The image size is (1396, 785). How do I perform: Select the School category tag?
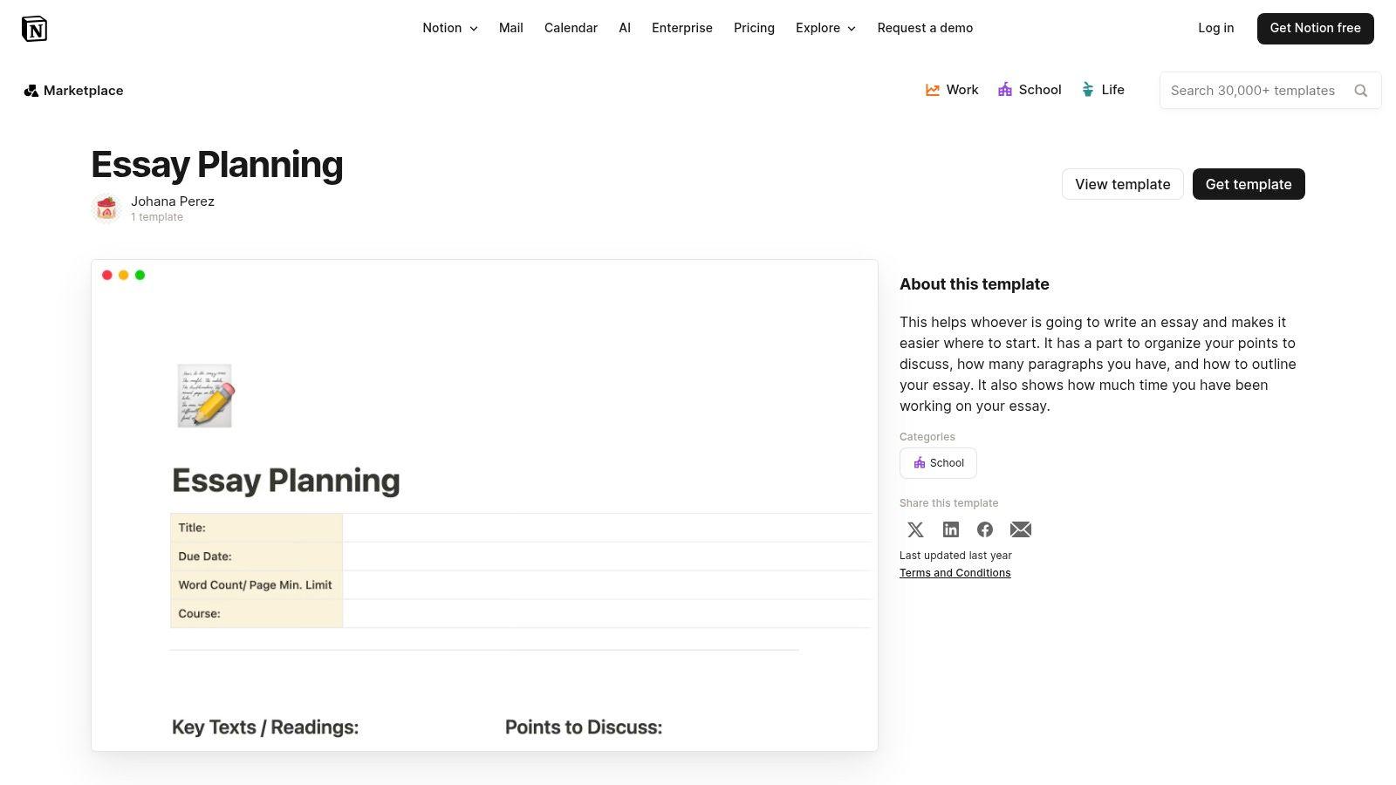click(x=938, y=463)
